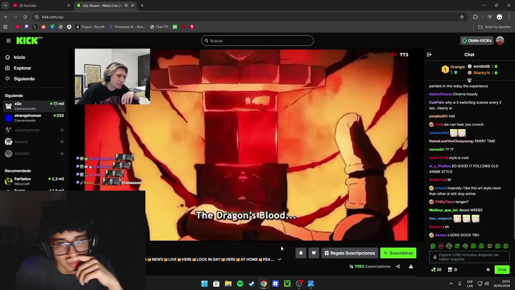The image size is (515, 290).
Task: Click the share stream icon
Action: [398, 267]
